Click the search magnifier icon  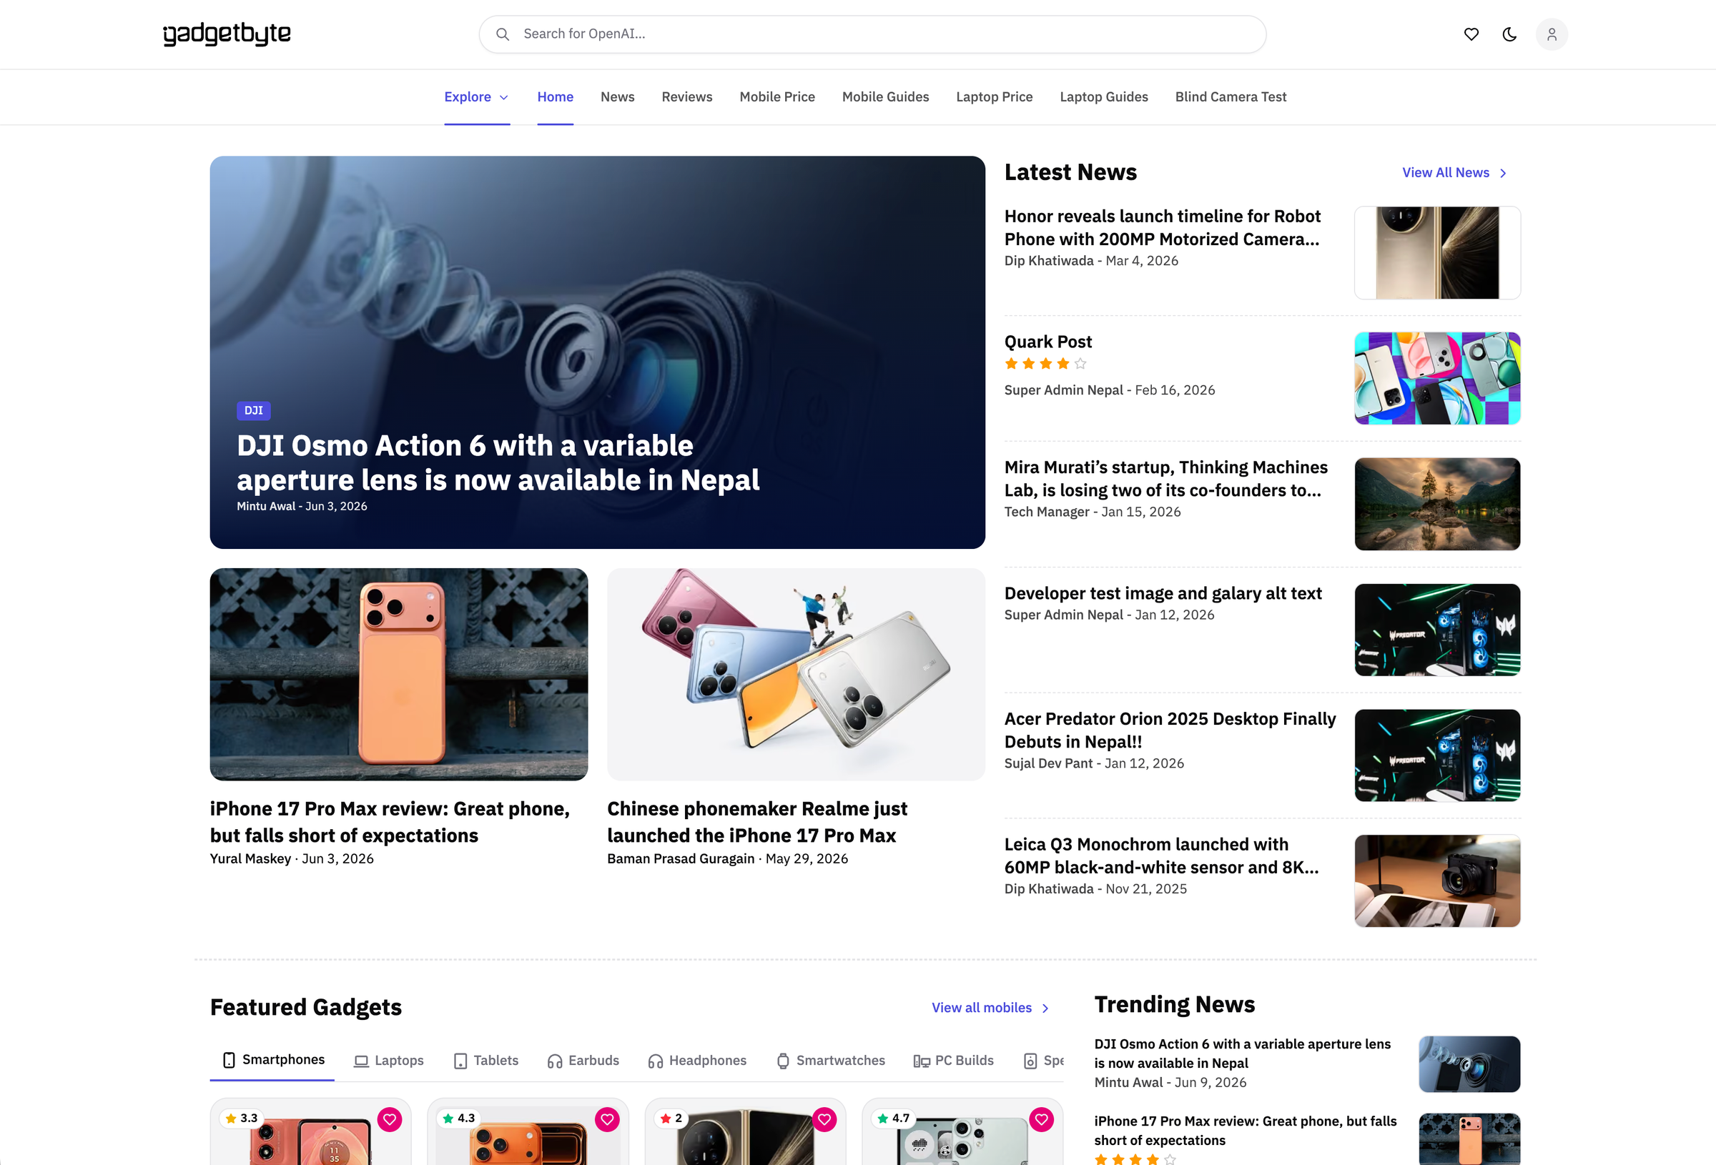pos(503,34)
